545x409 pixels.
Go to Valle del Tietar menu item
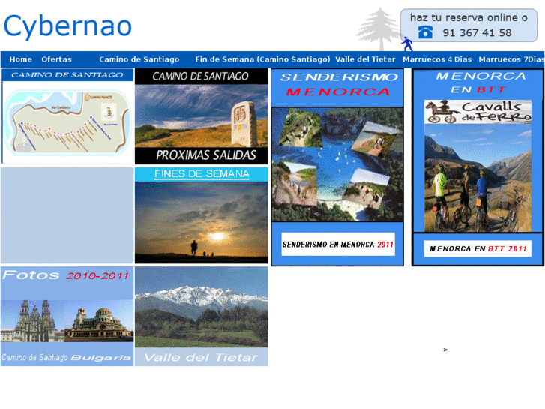coord(365,59)
